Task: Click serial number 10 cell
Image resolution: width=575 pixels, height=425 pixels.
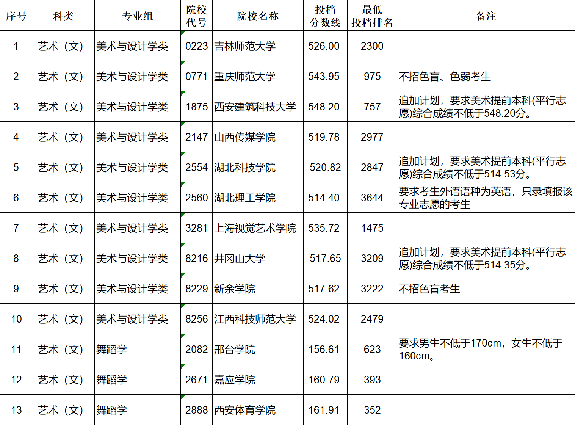Action: 16,319
